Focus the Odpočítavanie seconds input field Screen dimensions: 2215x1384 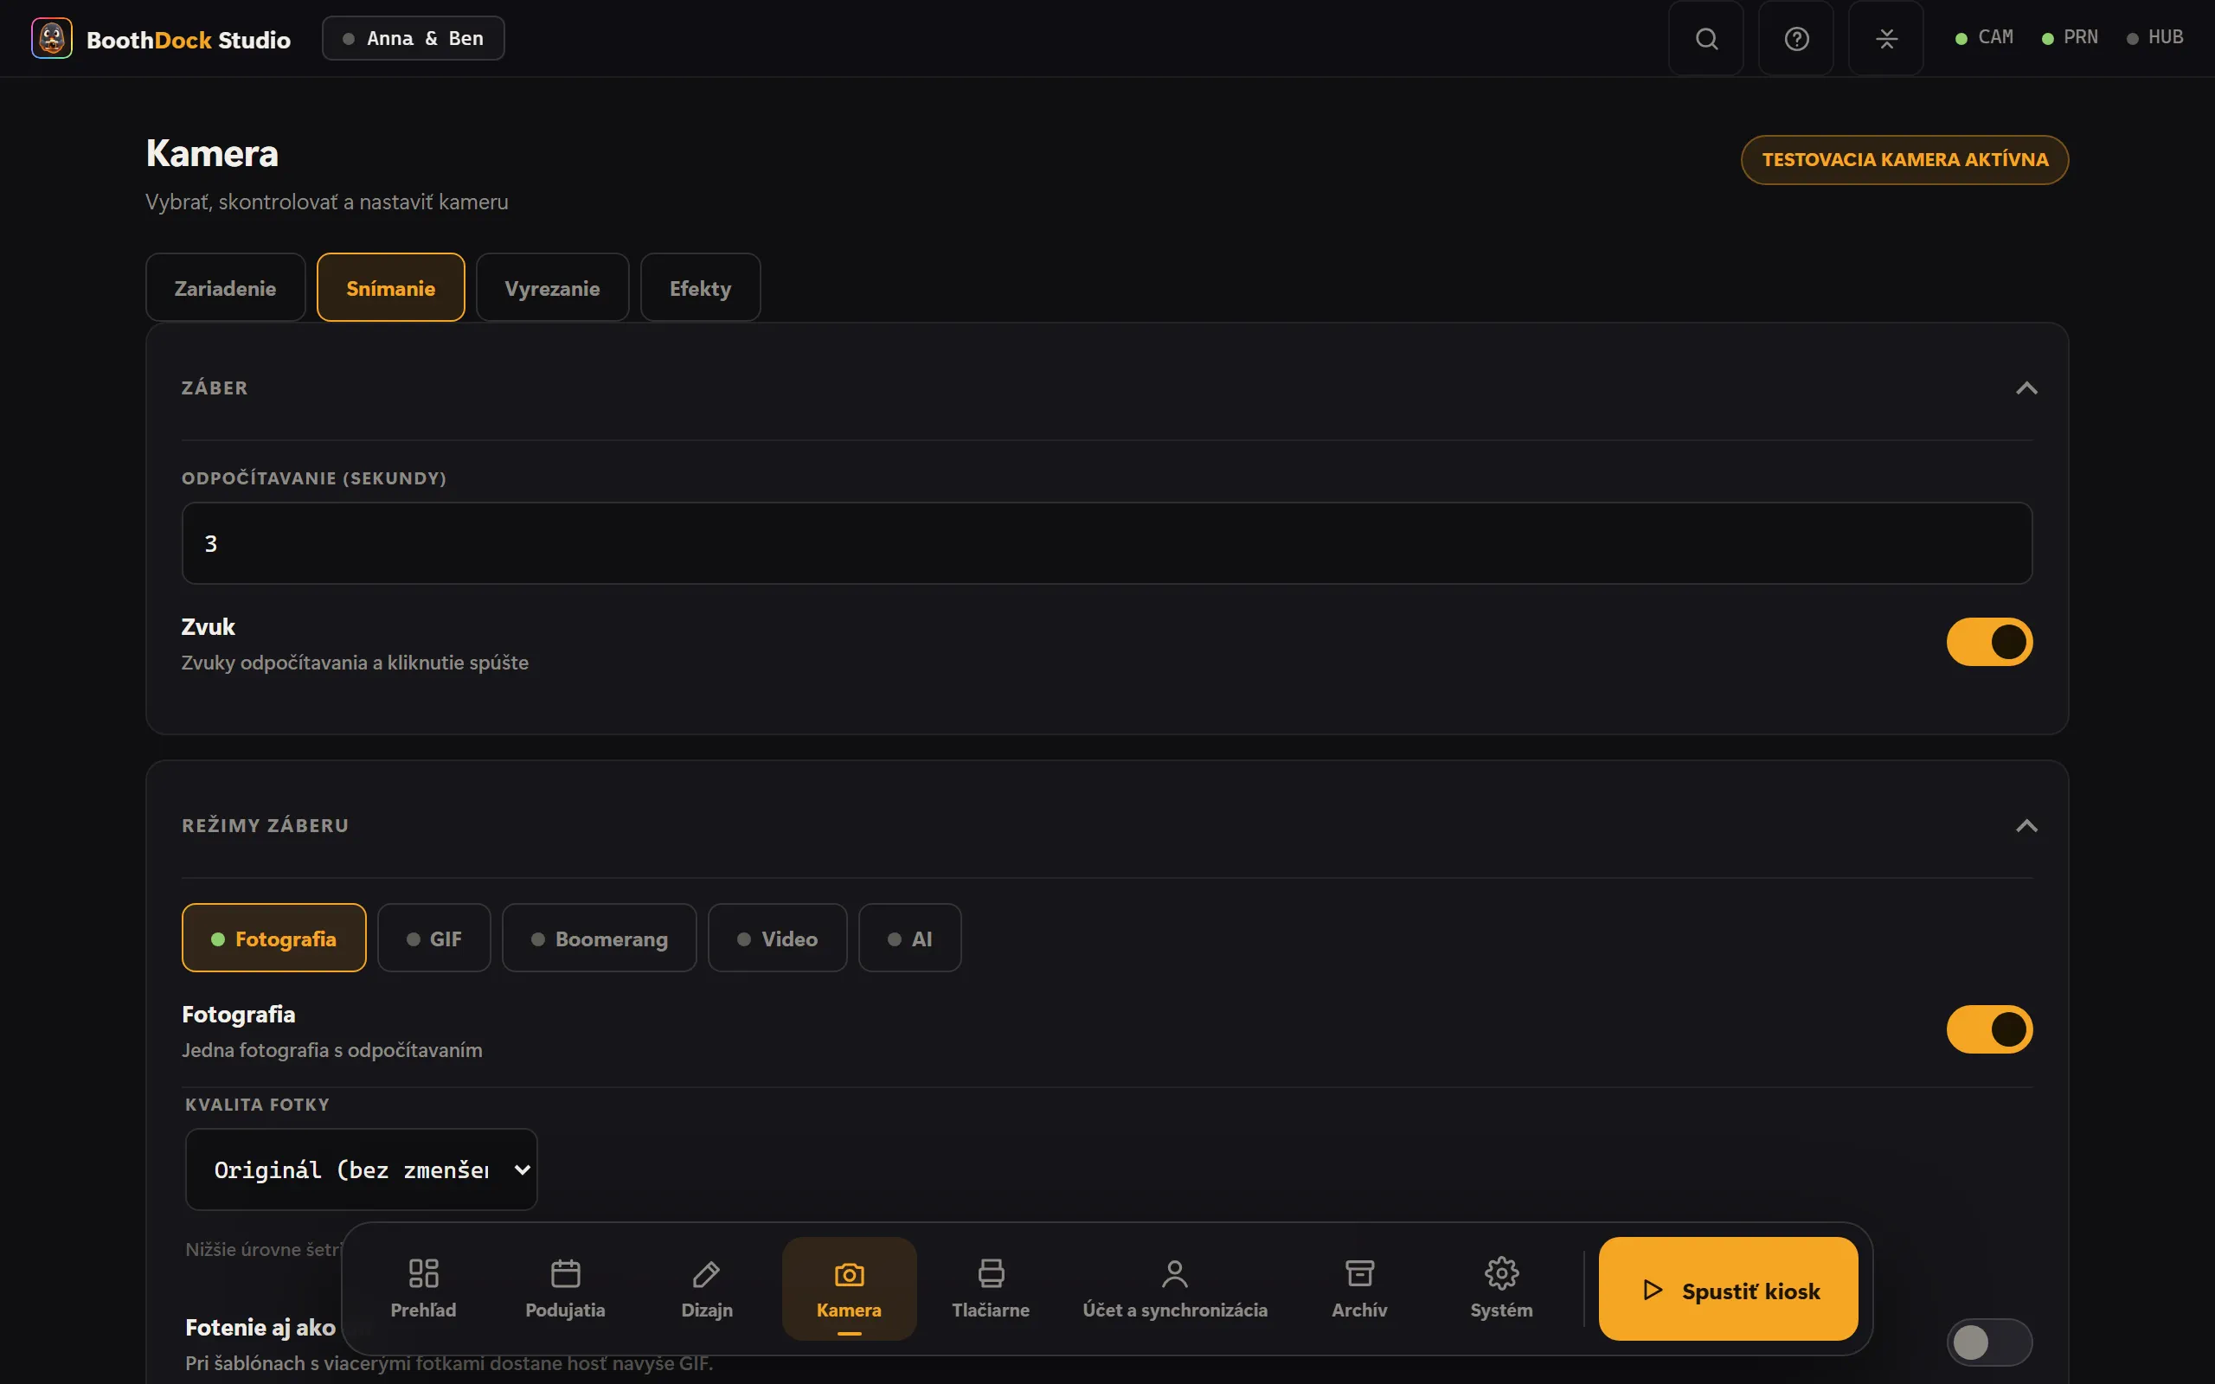click(x=1107, y=543)
